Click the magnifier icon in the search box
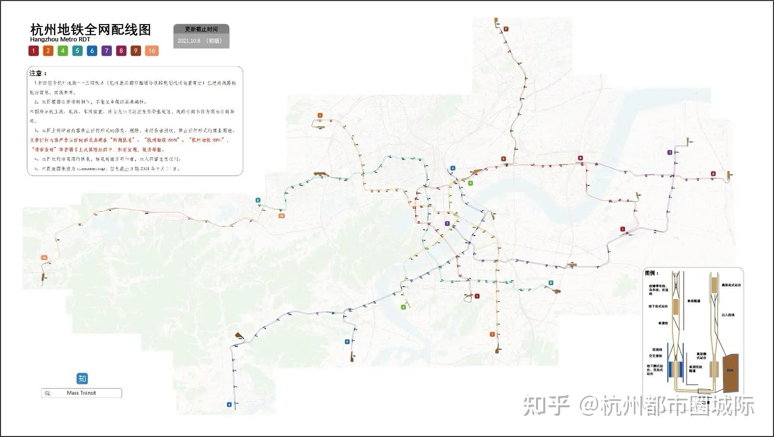 [47, 393]
